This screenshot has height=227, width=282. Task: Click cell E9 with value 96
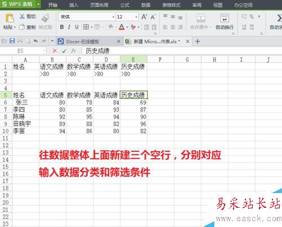tap(134, 124)
